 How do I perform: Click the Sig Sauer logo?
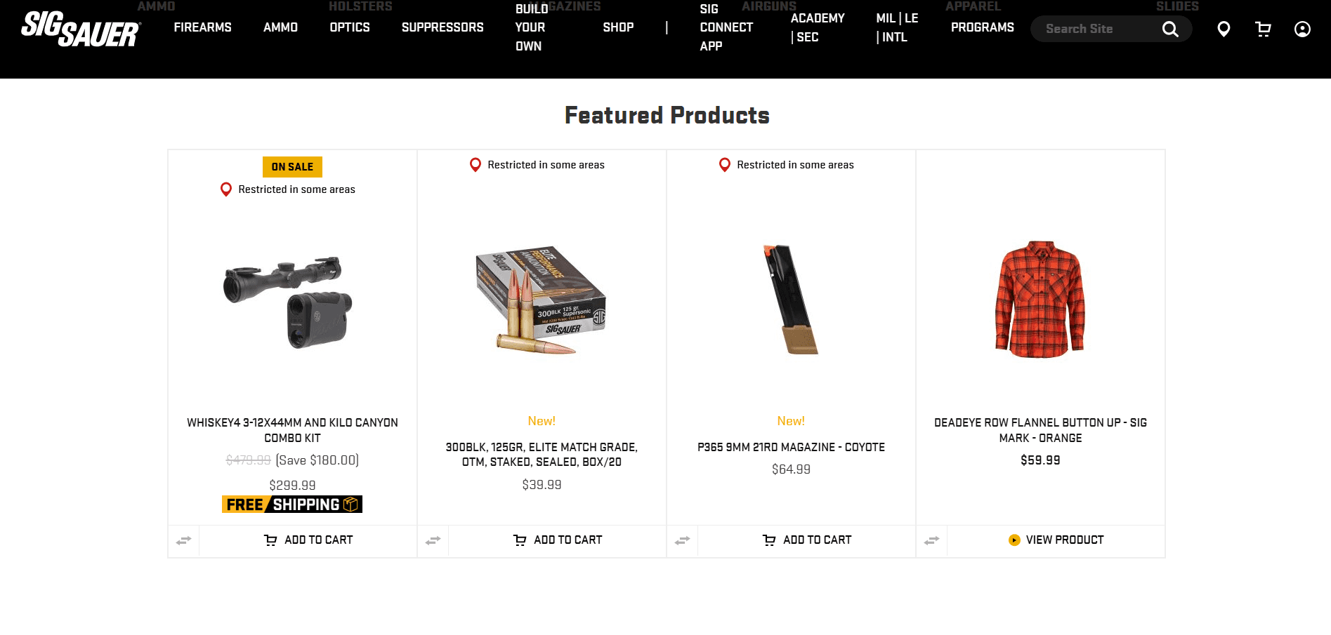click(x=81, y=29)
